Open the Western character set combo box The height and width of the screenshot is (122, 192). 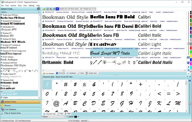pos(54,117)
